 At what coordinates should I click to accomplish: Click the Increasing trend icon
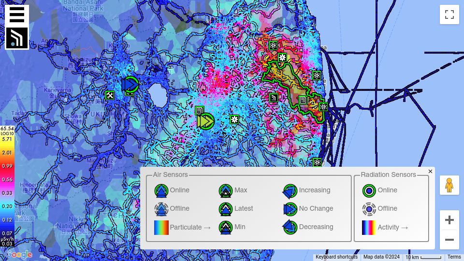coord(290,191)
